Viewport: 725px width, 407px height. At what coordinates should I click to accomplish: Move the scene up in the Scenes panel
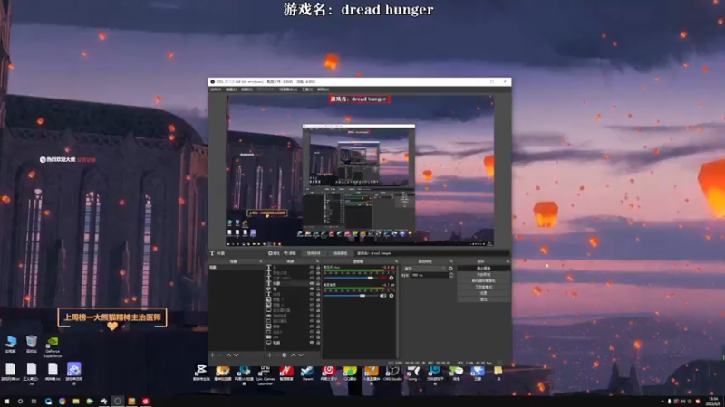click(x=228, y=355)
